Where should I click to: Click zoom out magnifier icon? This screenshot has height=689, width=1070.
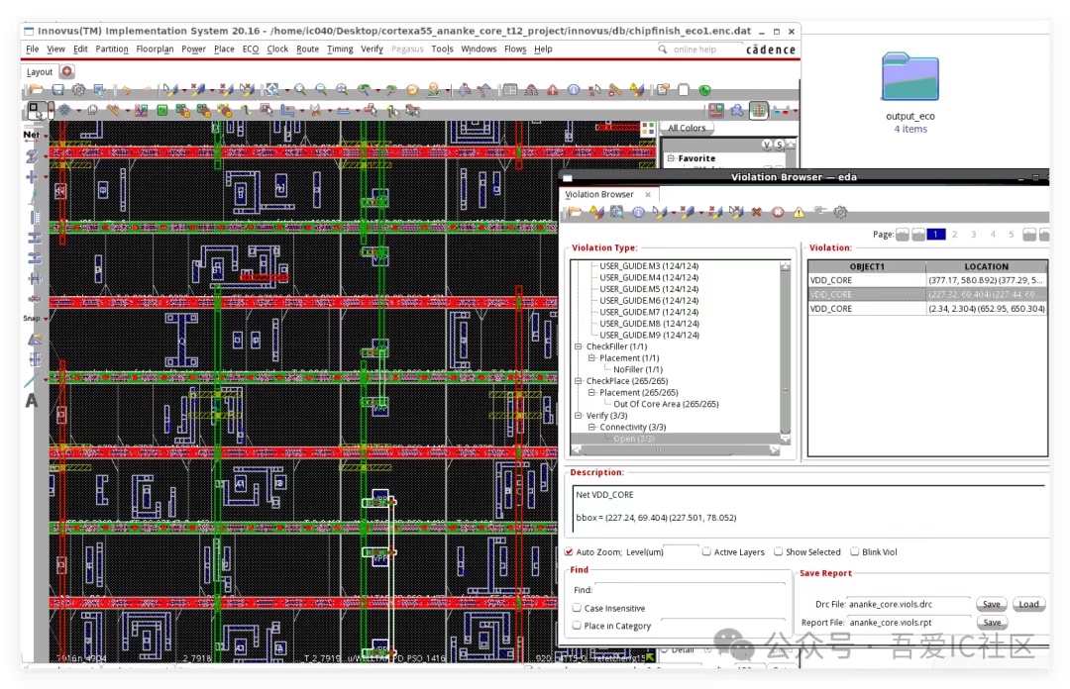coord(321,89)
